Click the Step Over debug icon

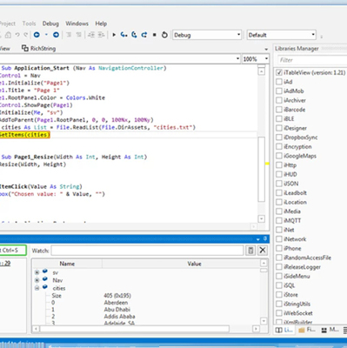click(134, 35)
